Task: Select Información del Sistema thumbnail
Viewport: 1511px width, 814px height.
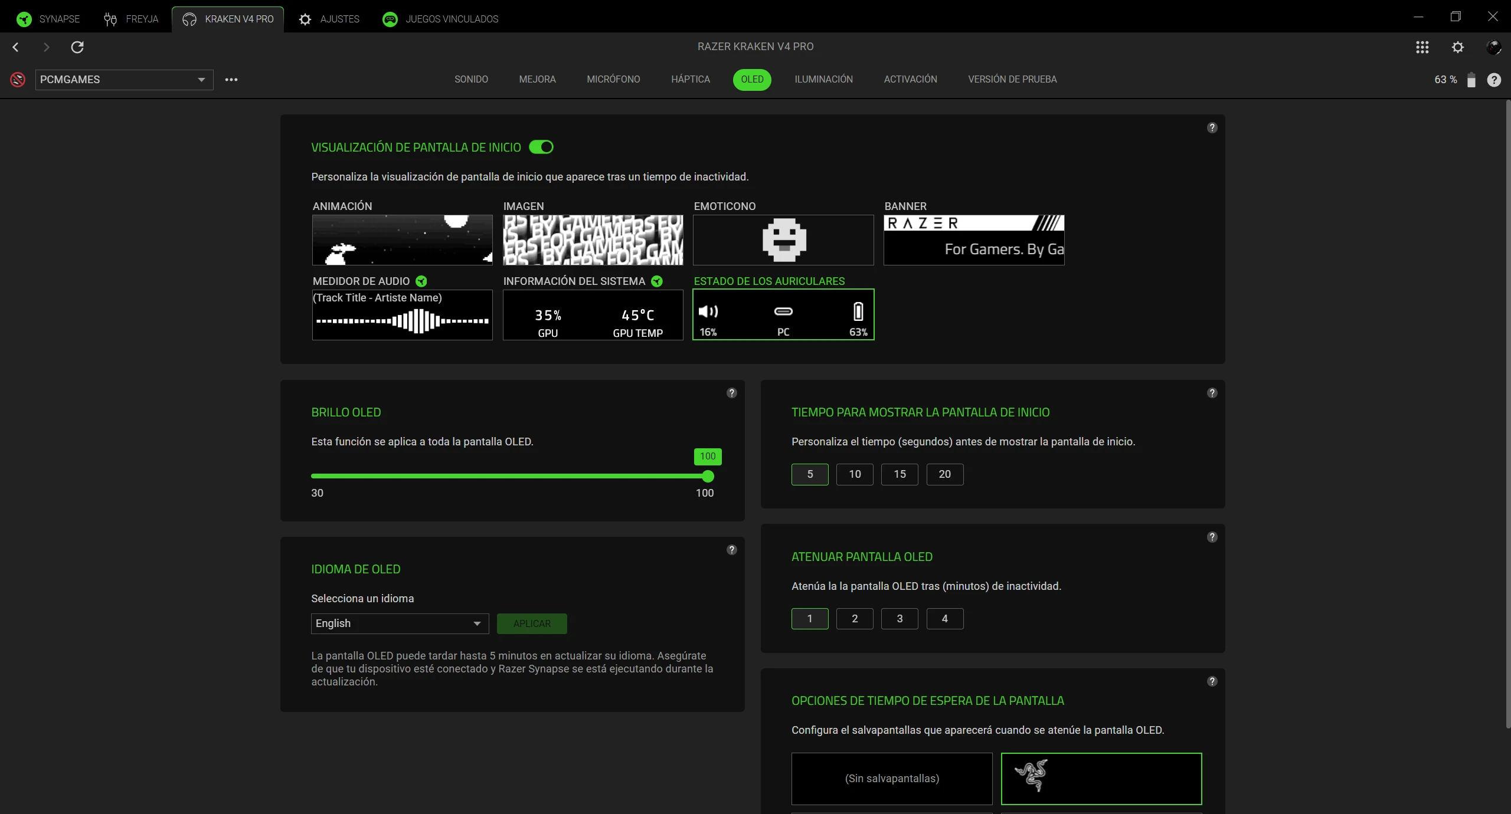Action: coord(593,315)
